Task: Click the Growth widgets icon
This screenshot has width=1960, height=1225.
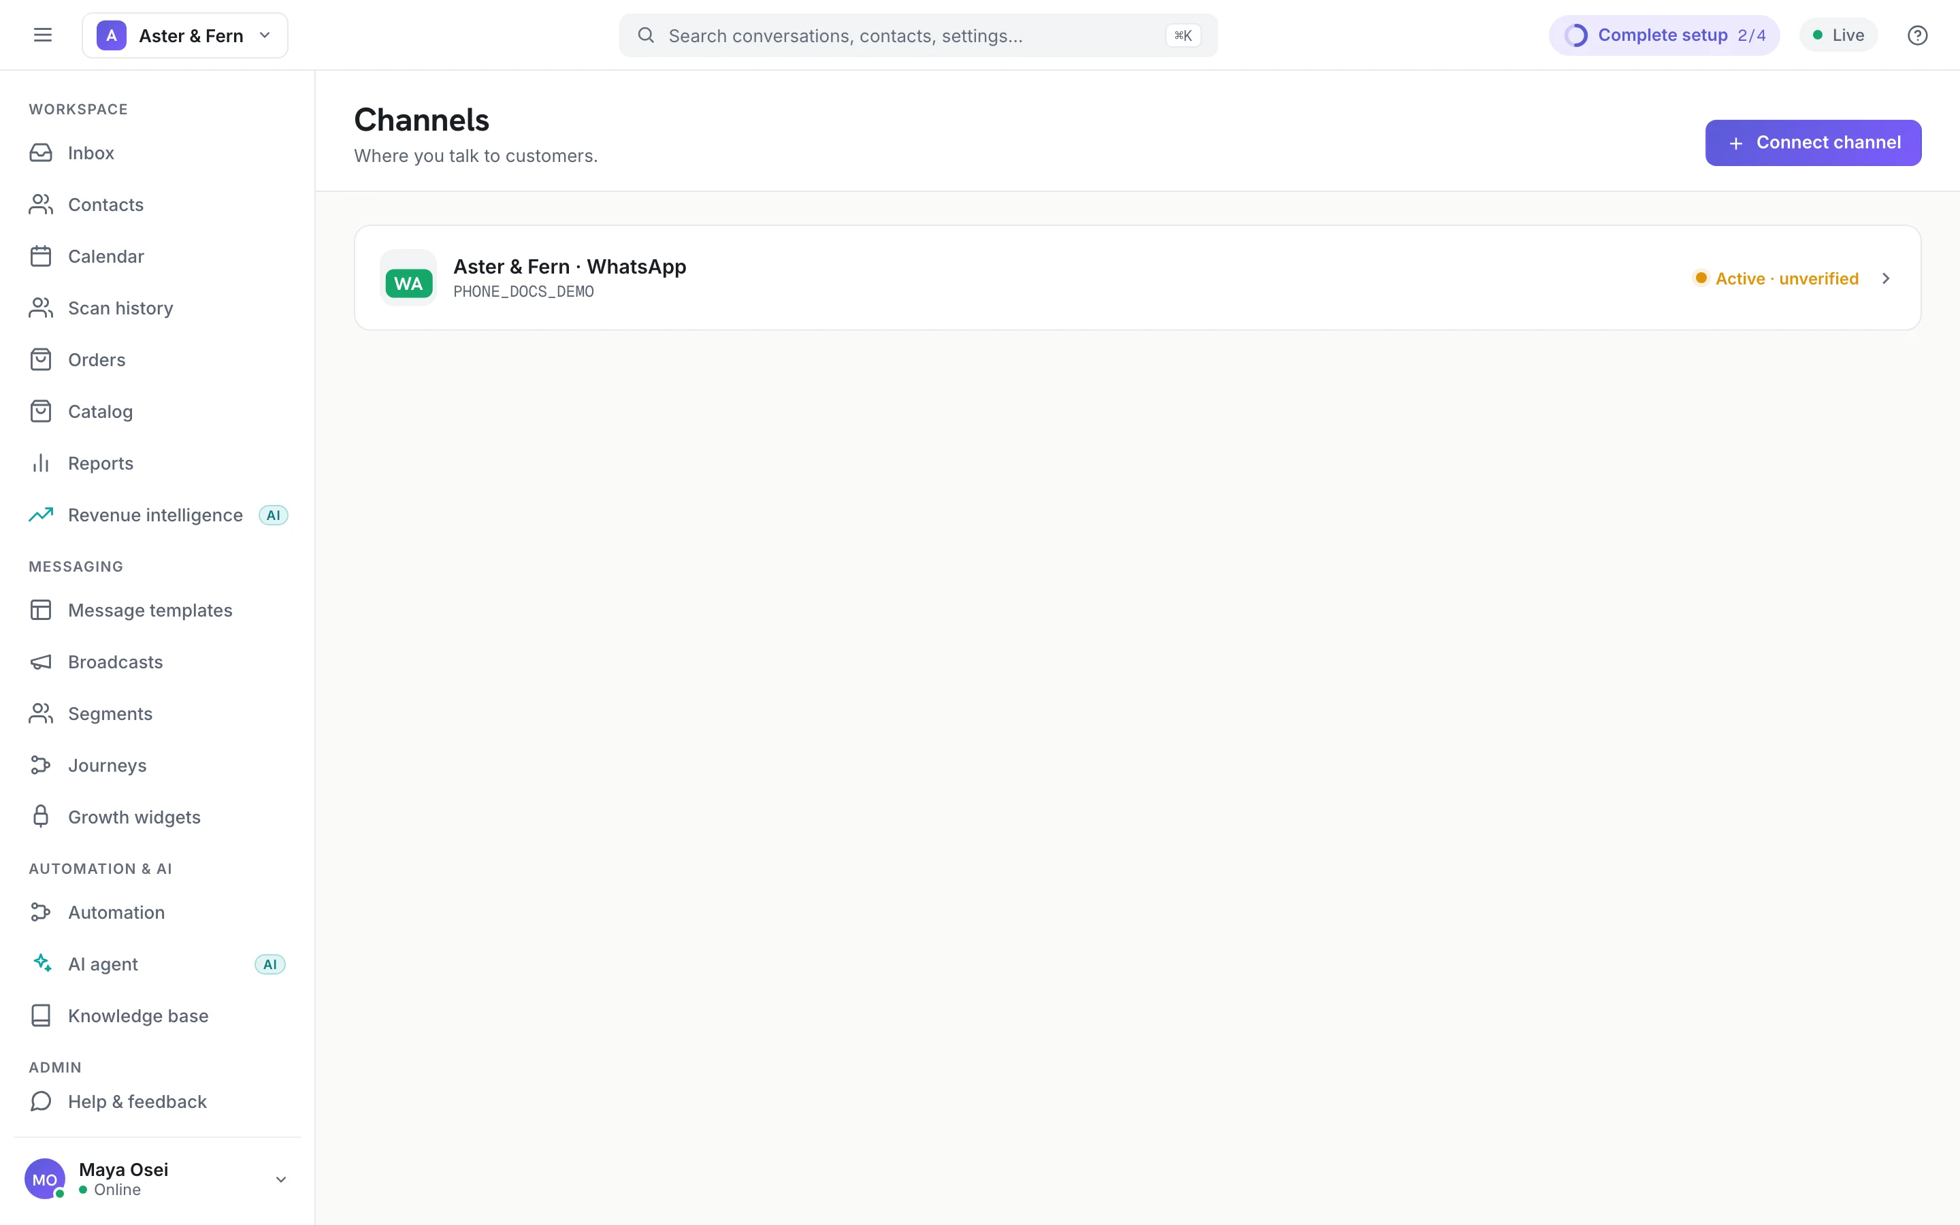Action: click(41, 817)
